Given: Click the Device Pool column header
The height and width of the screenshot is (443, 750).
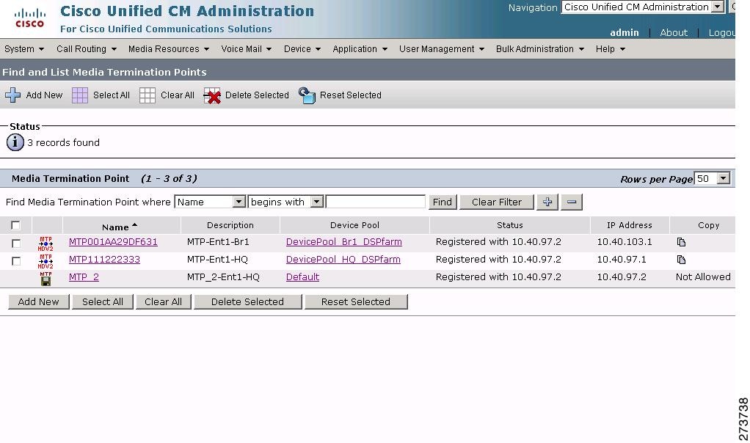Looking at the screenshot, I should 354,225.
